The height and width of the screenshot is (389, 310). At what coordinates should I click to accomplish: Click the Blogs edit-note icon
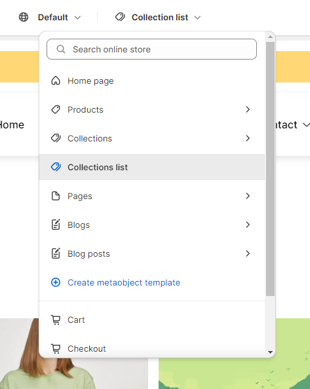[56, 225]
